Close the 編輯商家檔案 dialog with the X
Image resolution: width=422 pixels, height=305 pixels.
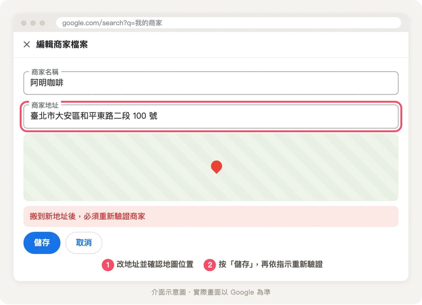[27, 44]
